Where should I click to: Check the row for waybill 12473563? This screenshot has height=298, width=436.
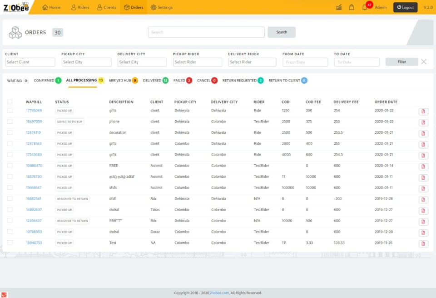point(10,143)
